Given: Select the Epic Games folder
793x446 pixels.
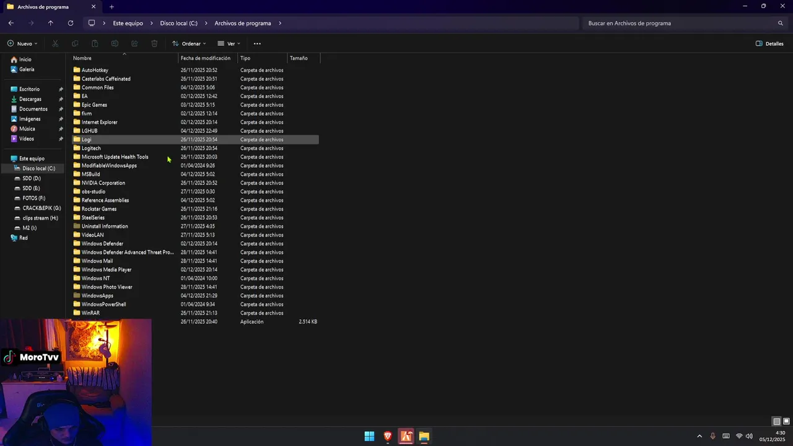Looking at the screenshot, I should (94, 105).
